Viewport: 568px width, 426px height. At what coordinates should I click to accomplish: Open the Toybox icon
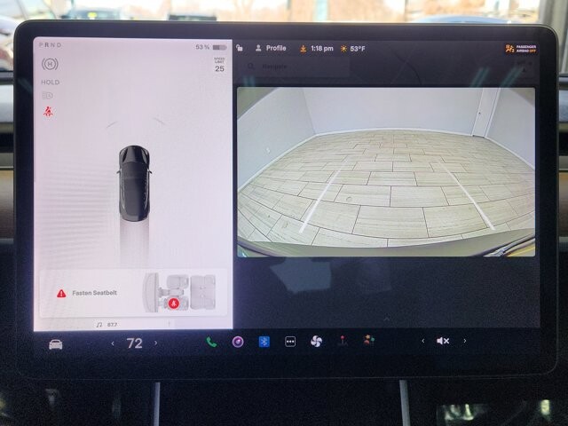[369, 341]
